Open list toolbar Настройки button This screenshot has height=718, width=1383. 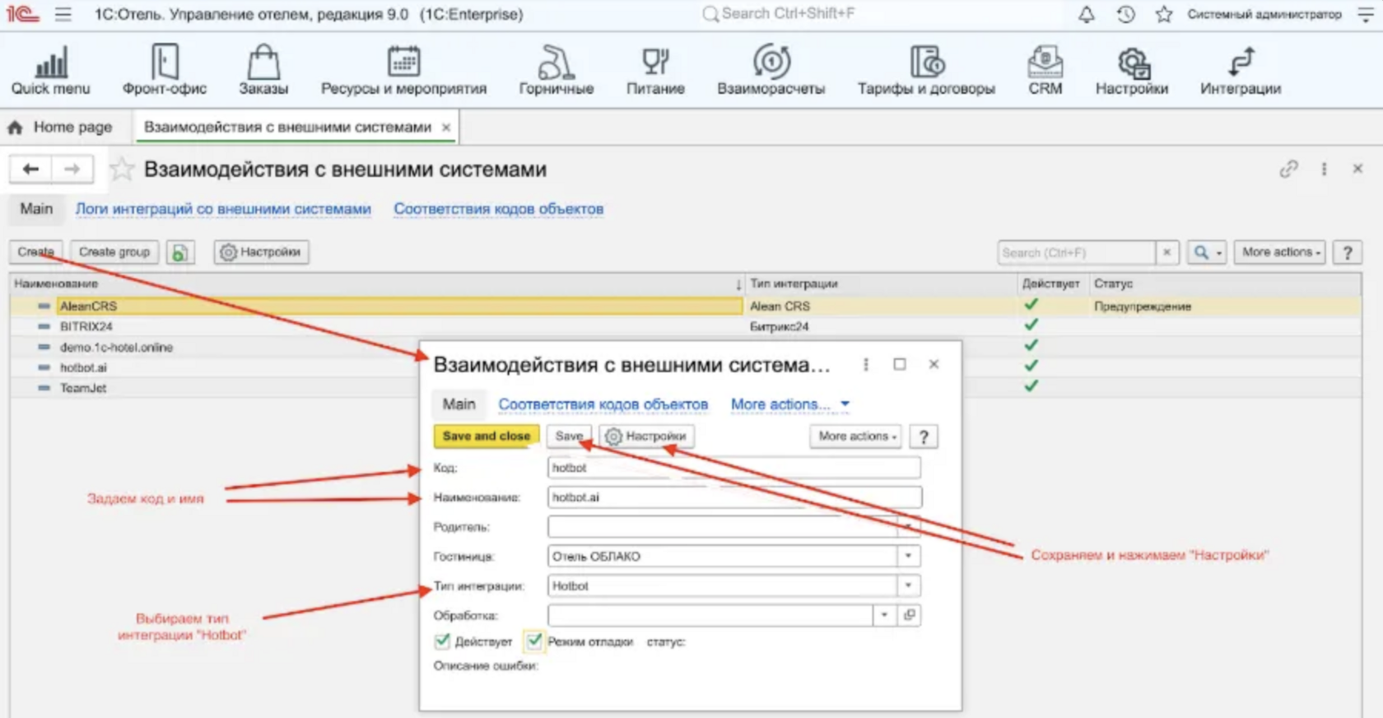pyautogui.click(x=262, y=252)
